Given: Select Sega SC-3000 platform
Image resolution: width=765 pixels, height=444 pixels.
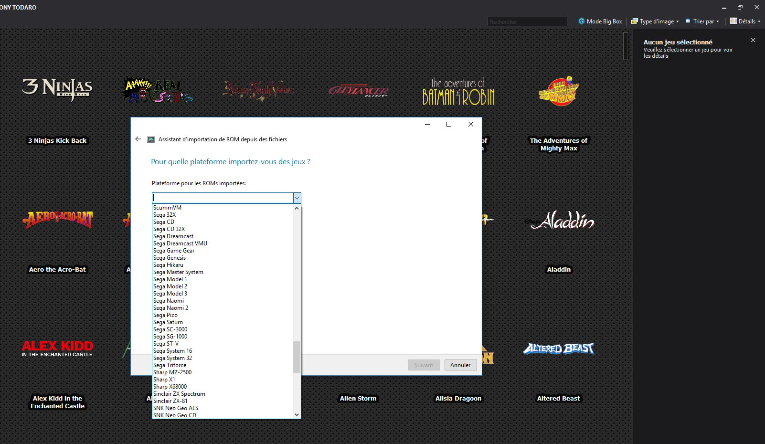Looking at the screenshot, I should (x=223, y=329).
